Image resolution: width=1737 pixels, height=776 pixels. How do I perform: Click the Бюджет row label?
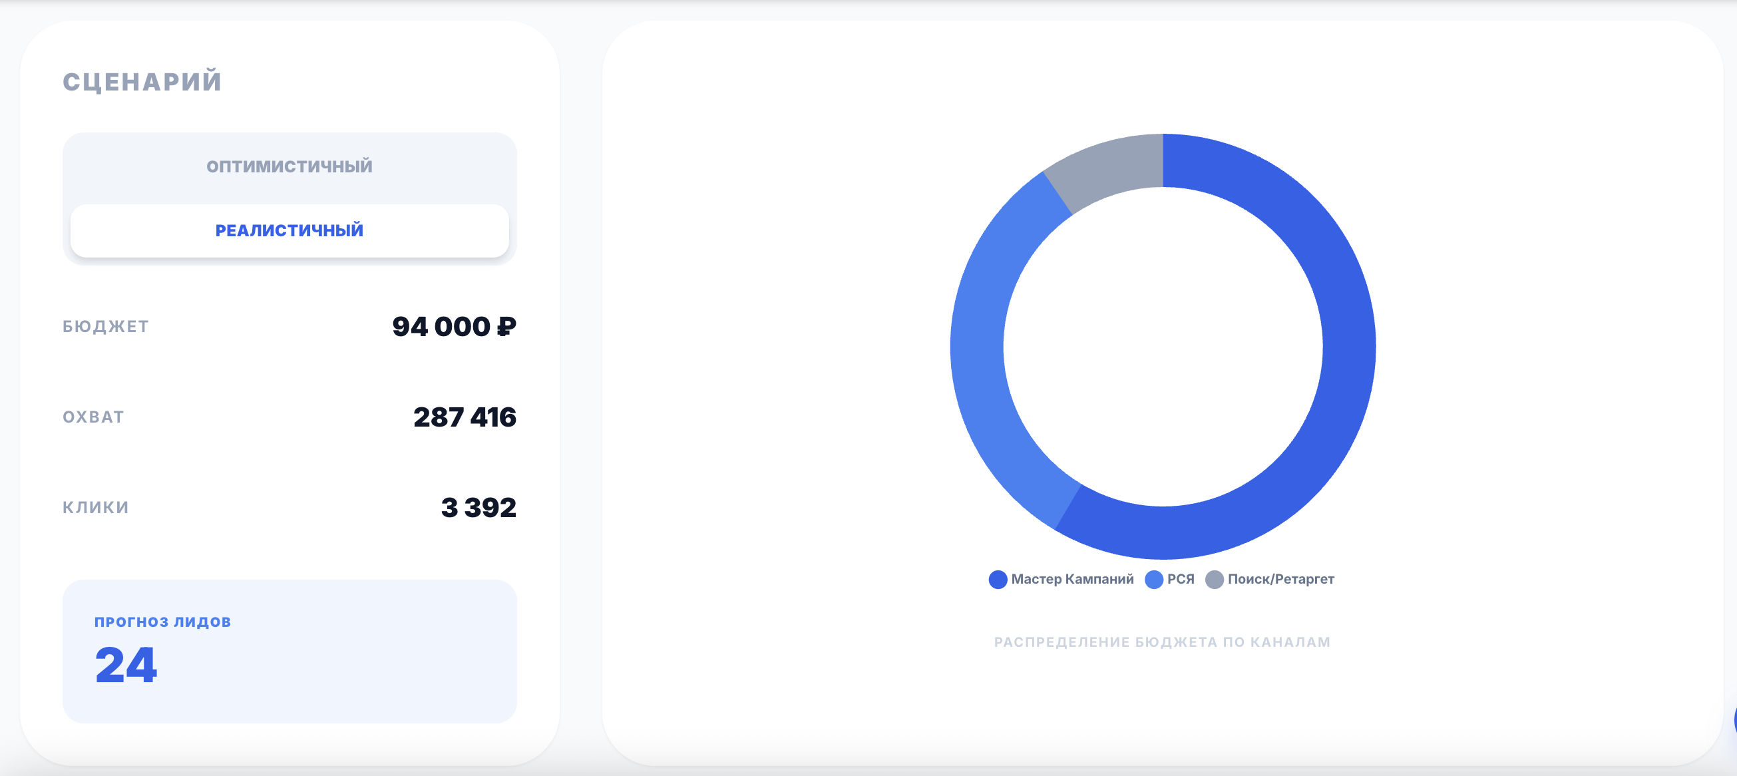106,327
